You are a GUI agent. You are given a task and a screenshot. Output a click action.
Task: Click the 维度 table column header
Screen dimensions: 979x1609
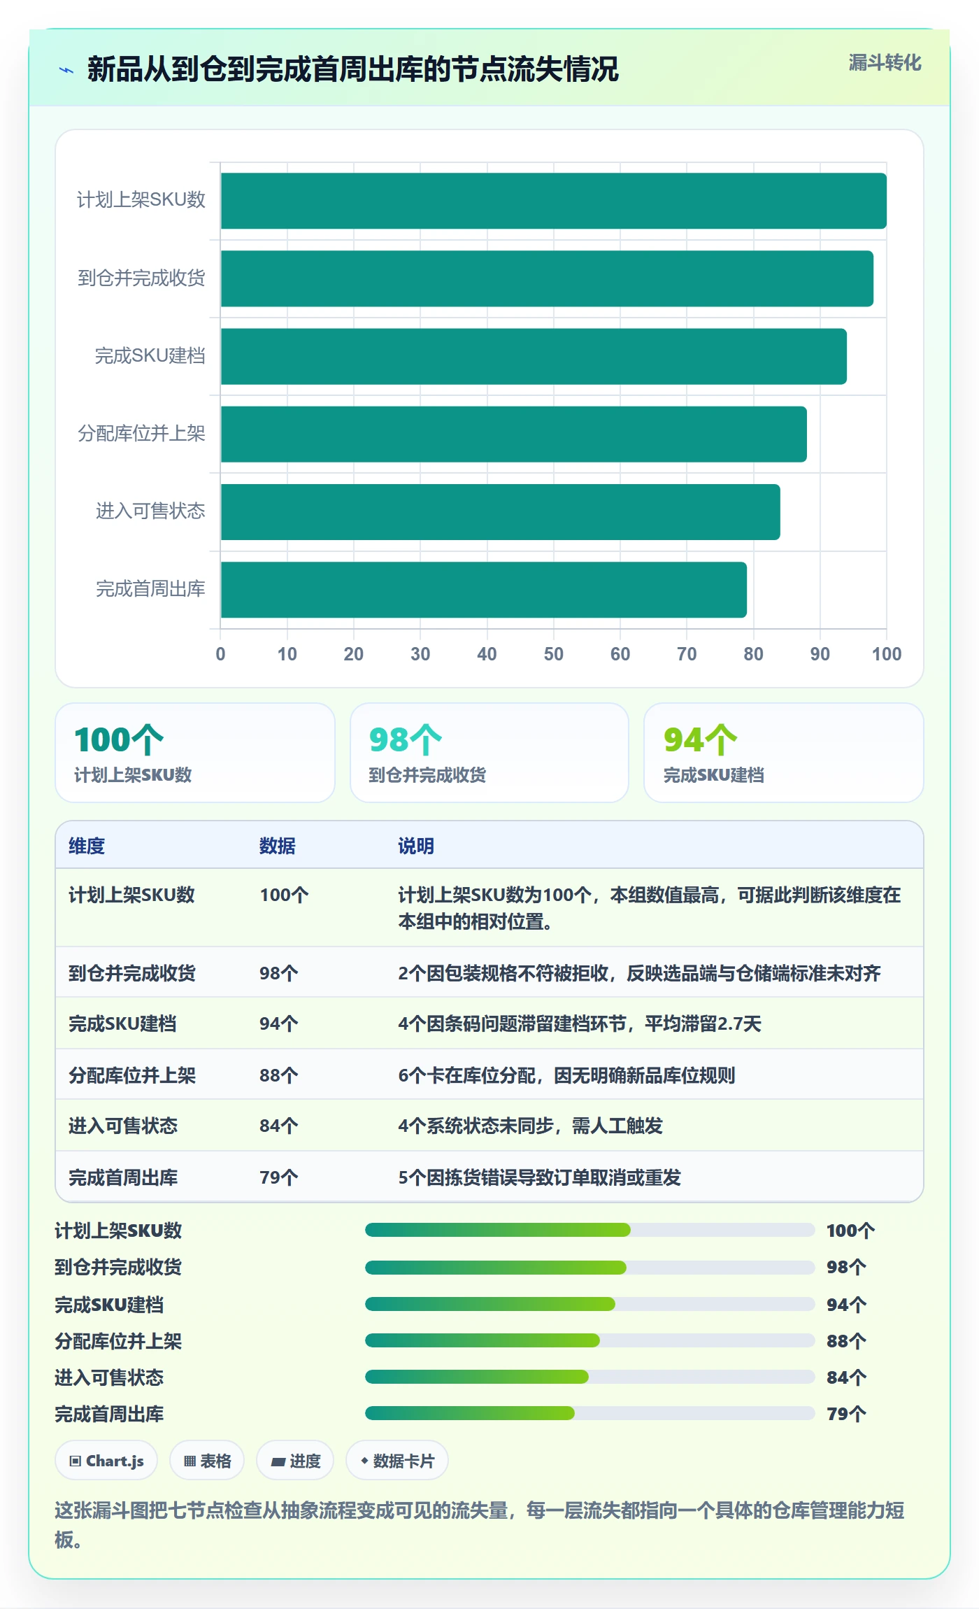(87, 846)
